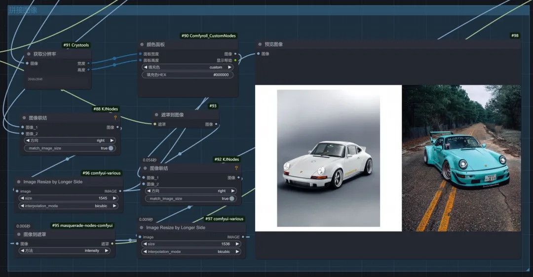Viewport: 533px width, 277px height.
Task: Click the size 1545 value field
Action: 68,198
